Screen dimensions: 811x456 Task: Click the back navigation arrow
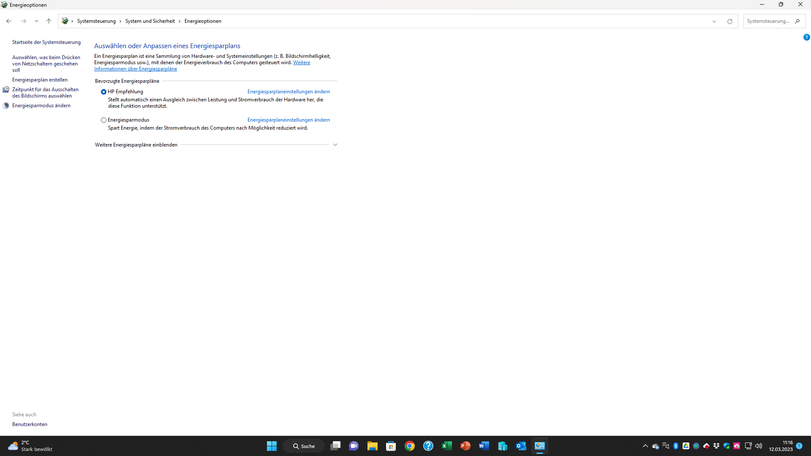click(9, 21)
